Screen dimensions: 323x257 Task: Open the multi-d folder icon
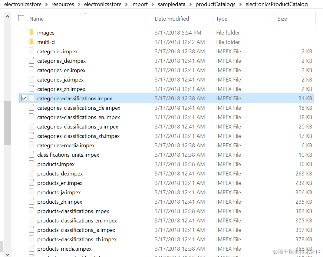tap(31, 42)
